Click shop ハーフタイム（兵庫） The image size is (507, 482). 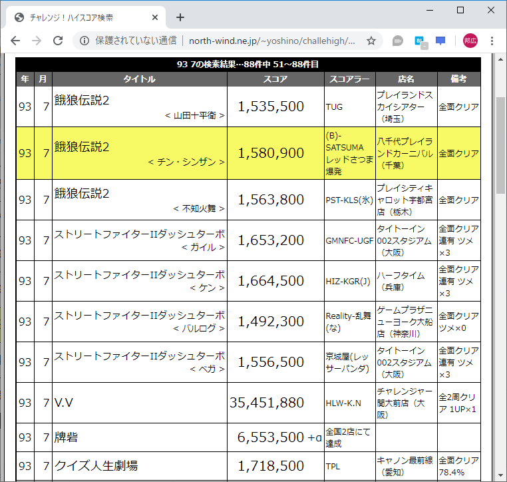coord(401,282)
